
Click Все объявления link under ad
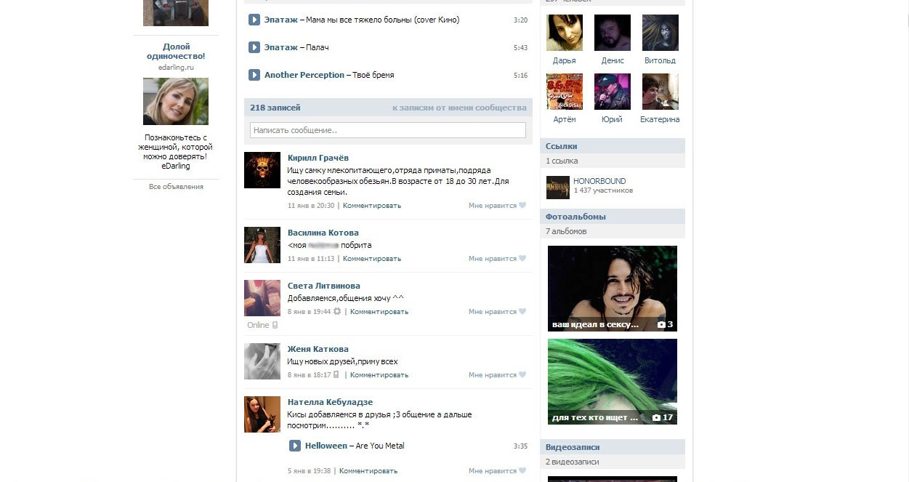pos(176,187)
